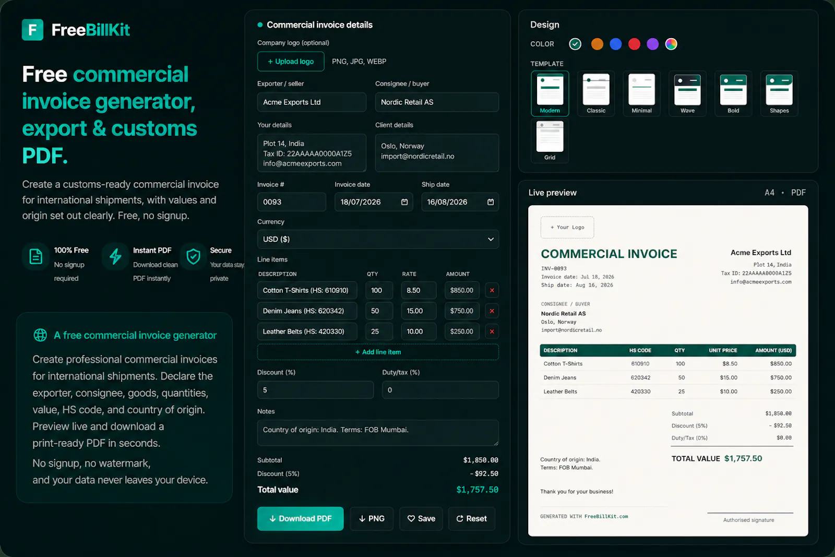
Task: Remove the Denim Jeans line item
Action: point(492,311)
